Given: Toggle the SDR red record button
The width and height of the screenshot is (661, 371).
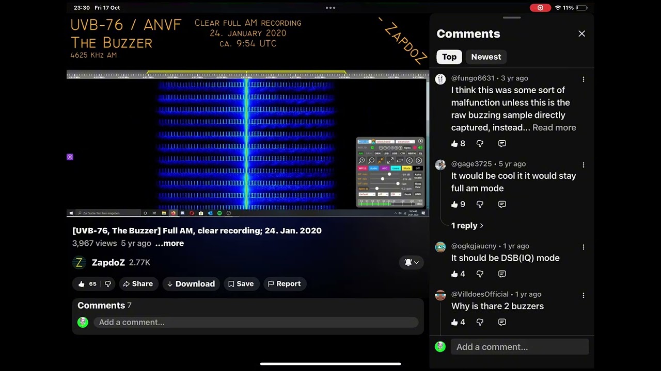Looking at the screenshot, I should click(x=415, y=148).
